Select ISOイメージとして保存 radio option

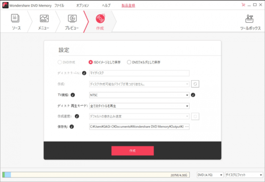click(x=91, y=63)
